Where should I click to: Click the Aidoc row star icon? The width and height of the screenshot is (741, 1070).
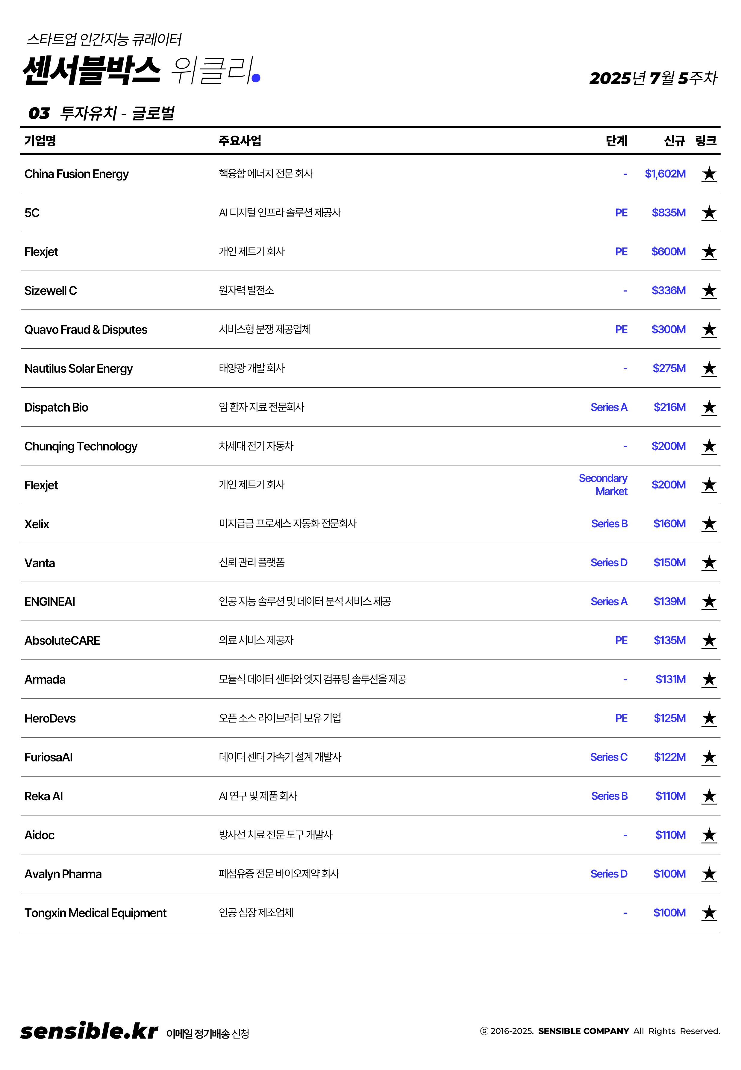coord(708,835)
